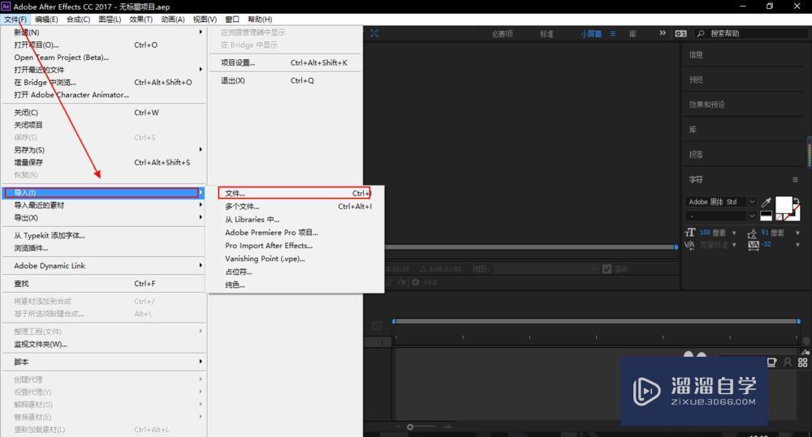Image resolution: width=812 pixels, height=437 pixels.
Task: Open the font size dropdown arrow at 108 像素
Action: tap(734, 233)
